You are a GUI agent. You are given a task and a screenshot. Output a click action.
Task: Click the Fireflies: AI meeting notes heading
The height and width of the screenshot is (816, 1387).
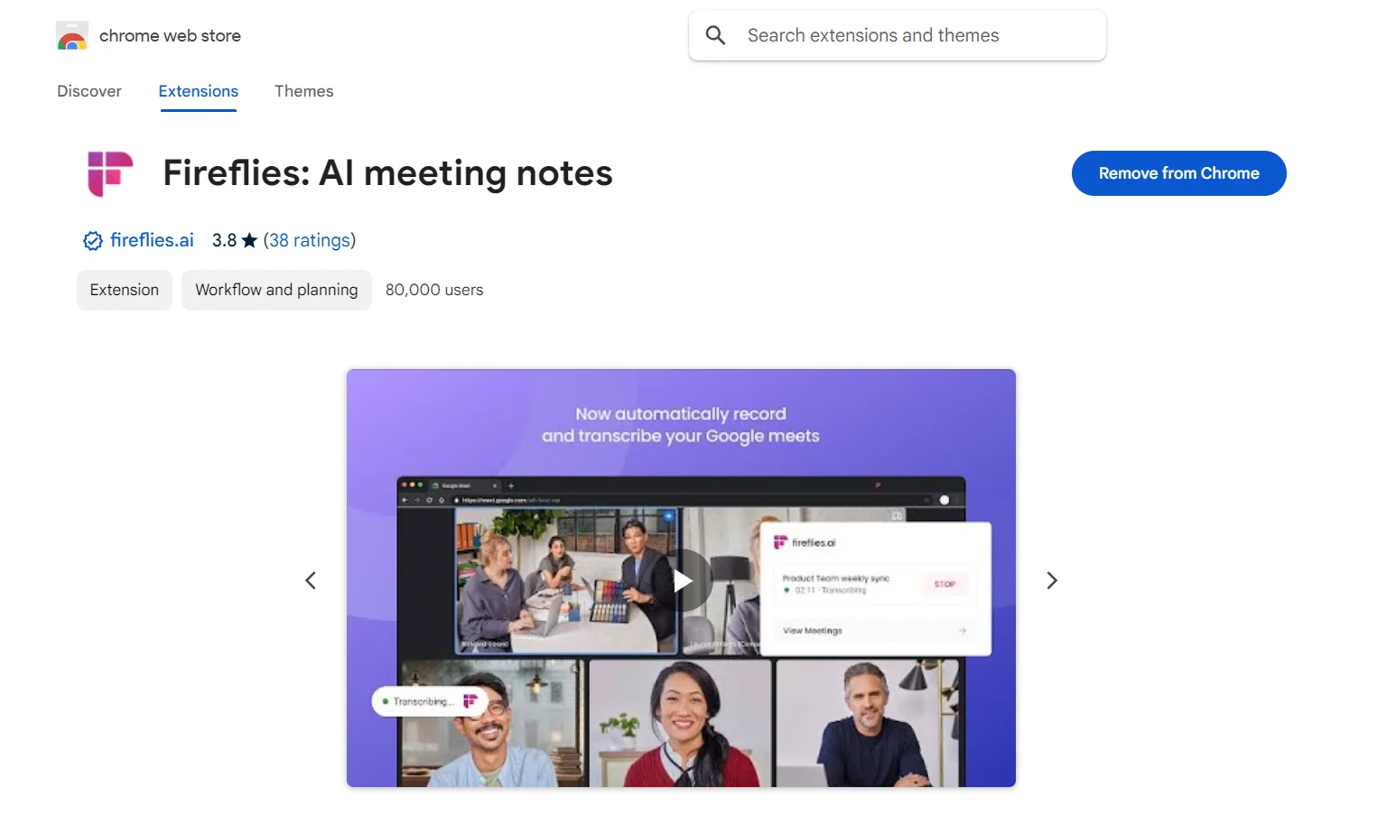click(388, 173)
